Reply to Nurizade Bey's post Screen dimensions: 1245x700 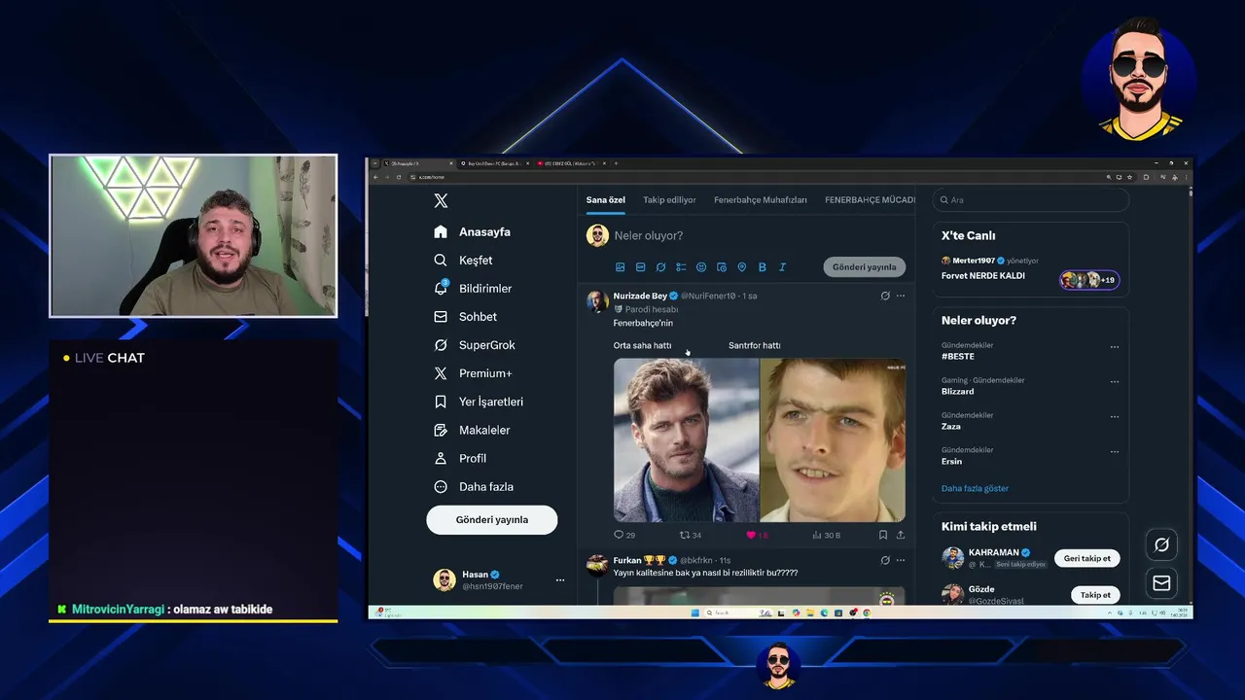coord(624,535)
